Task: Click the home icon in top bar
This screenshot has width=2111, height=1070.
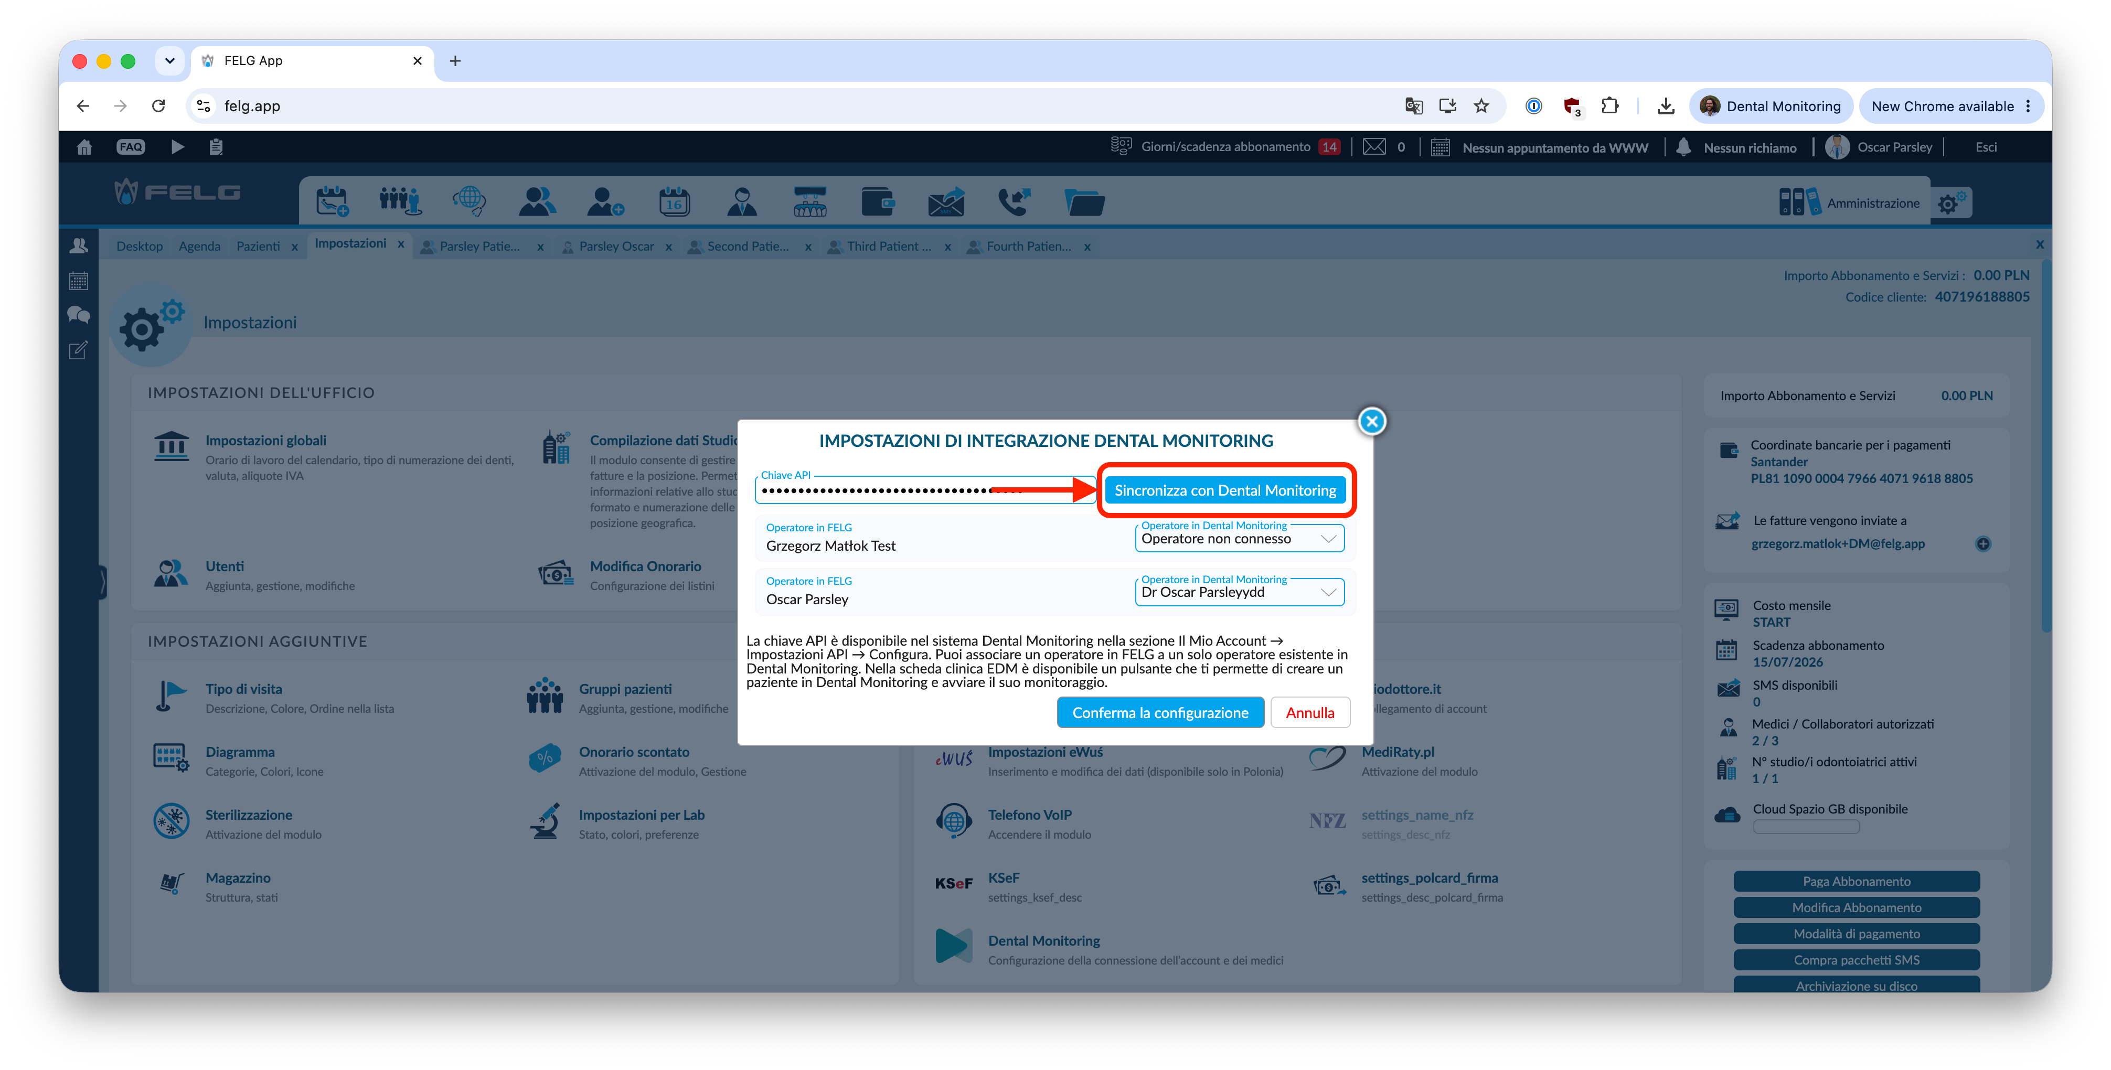Action: point(84,147)
